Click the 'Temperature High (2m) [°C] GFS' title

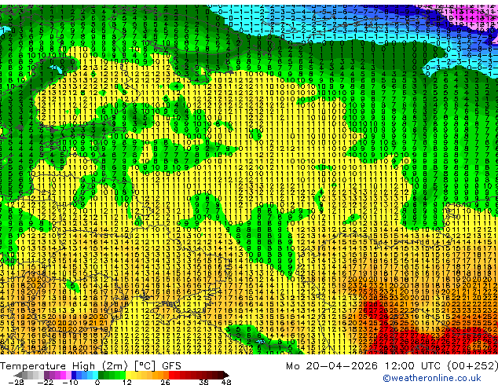point(90,366)
